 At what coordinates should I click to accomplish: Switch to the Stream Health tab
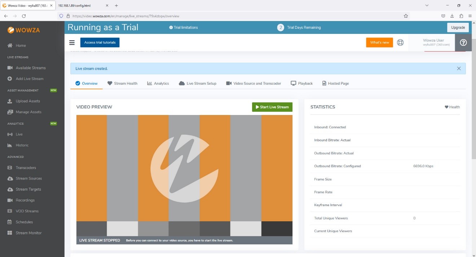pos(122,83)
